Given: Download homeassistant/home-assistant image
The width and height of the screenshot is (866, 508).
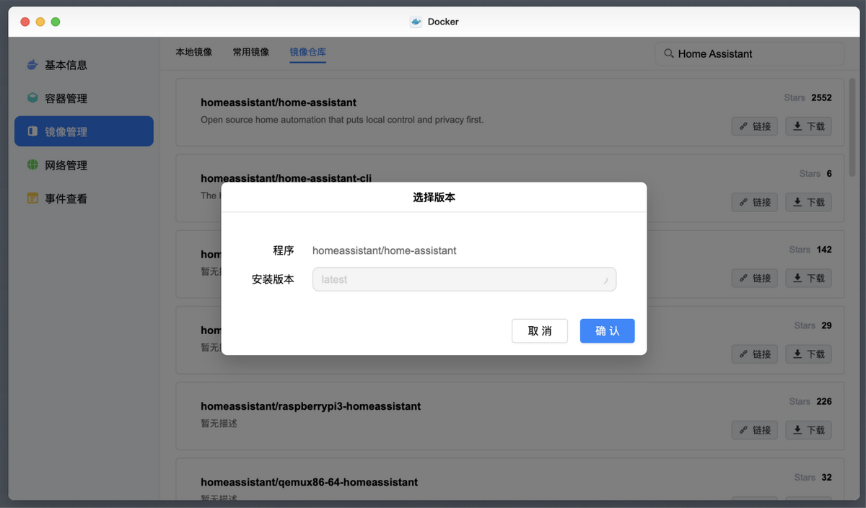Looking at the screenshot, I should (808, 126).
